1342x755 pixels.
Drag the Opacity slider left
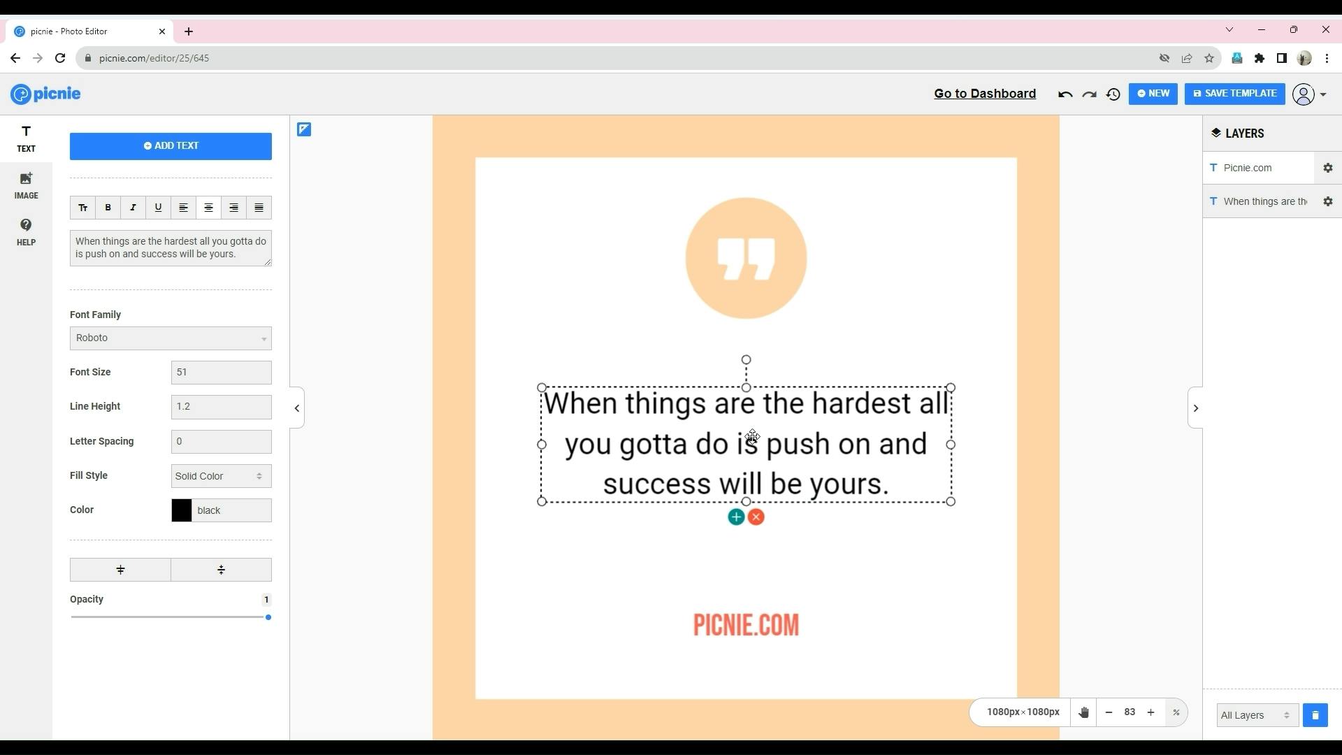[x=268, y=616]
